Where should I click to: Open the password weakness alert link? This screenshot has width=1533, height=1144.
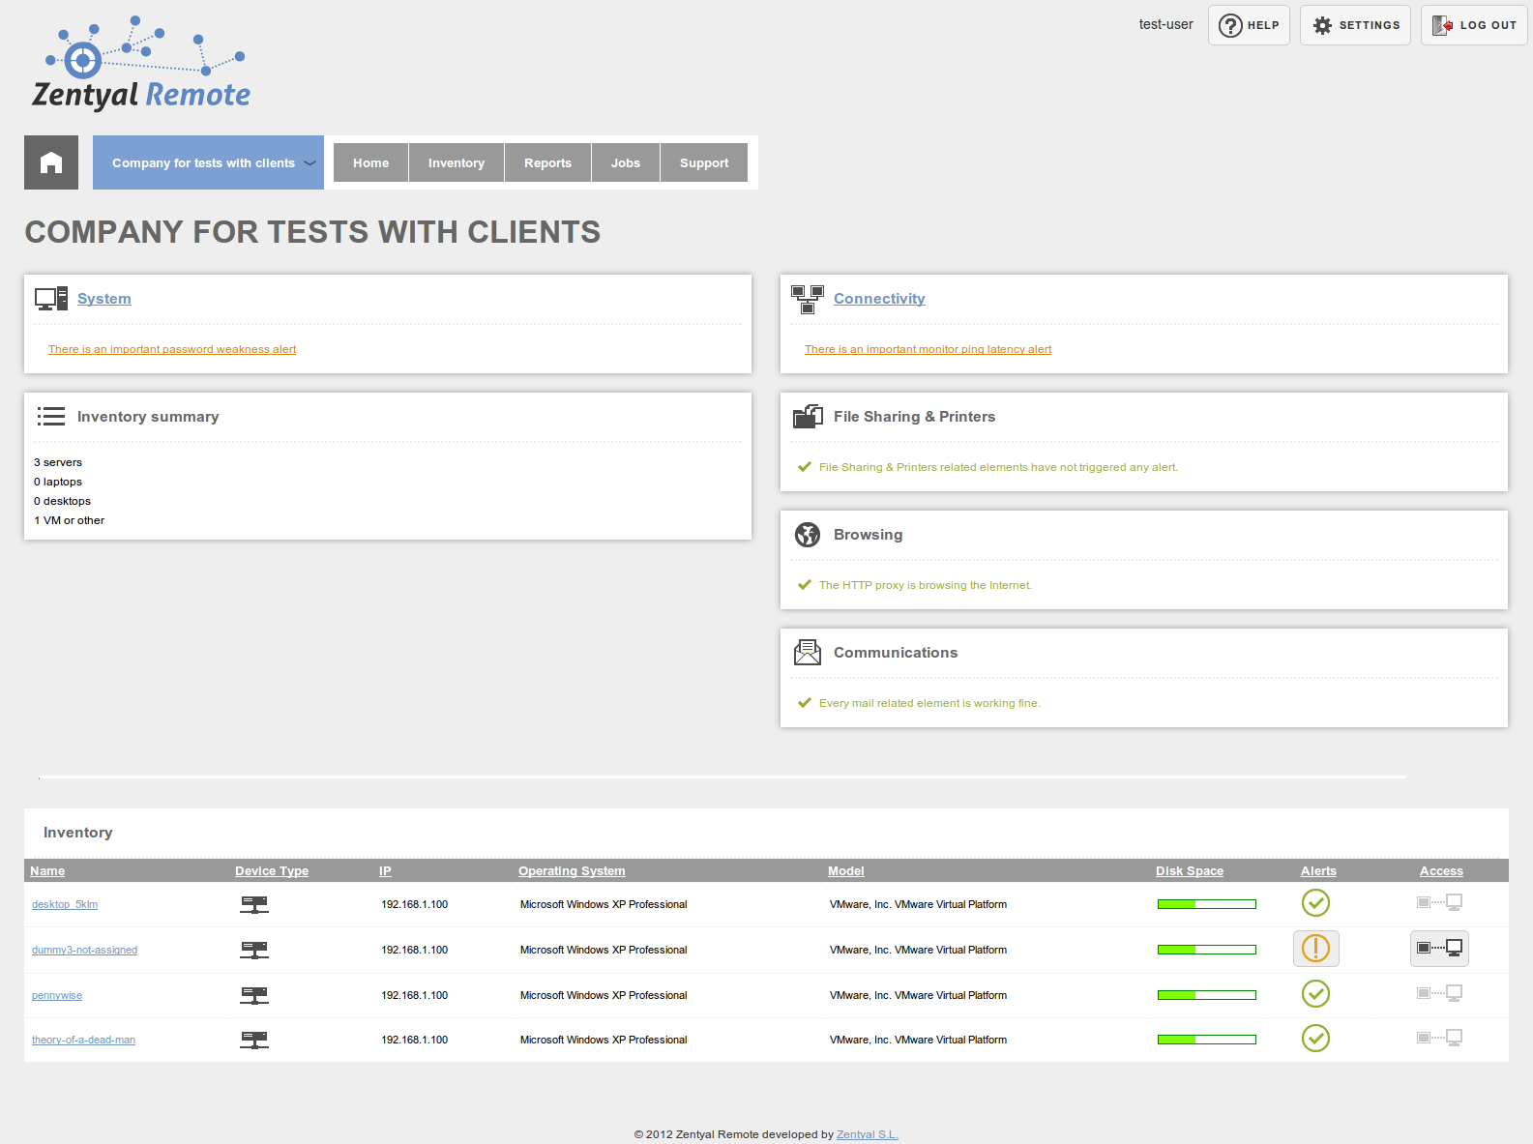(x=172, y=349)
